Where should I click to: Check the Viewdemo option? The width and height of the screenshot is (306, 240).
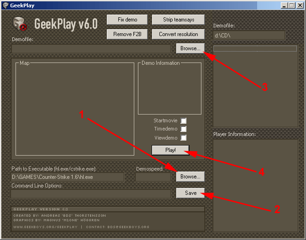click(184, 138)
